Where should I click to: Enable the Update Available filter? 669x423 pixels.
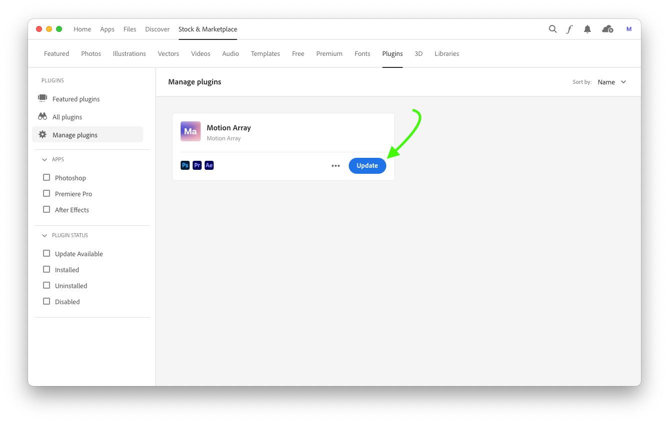point(47,253)
